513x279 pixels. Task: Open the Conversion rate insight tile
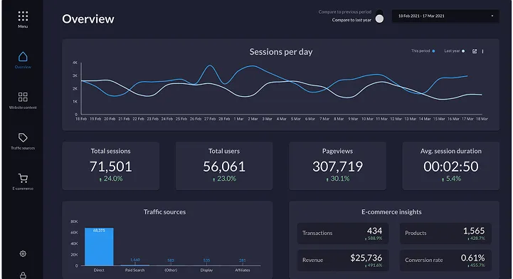click(445, 260)
